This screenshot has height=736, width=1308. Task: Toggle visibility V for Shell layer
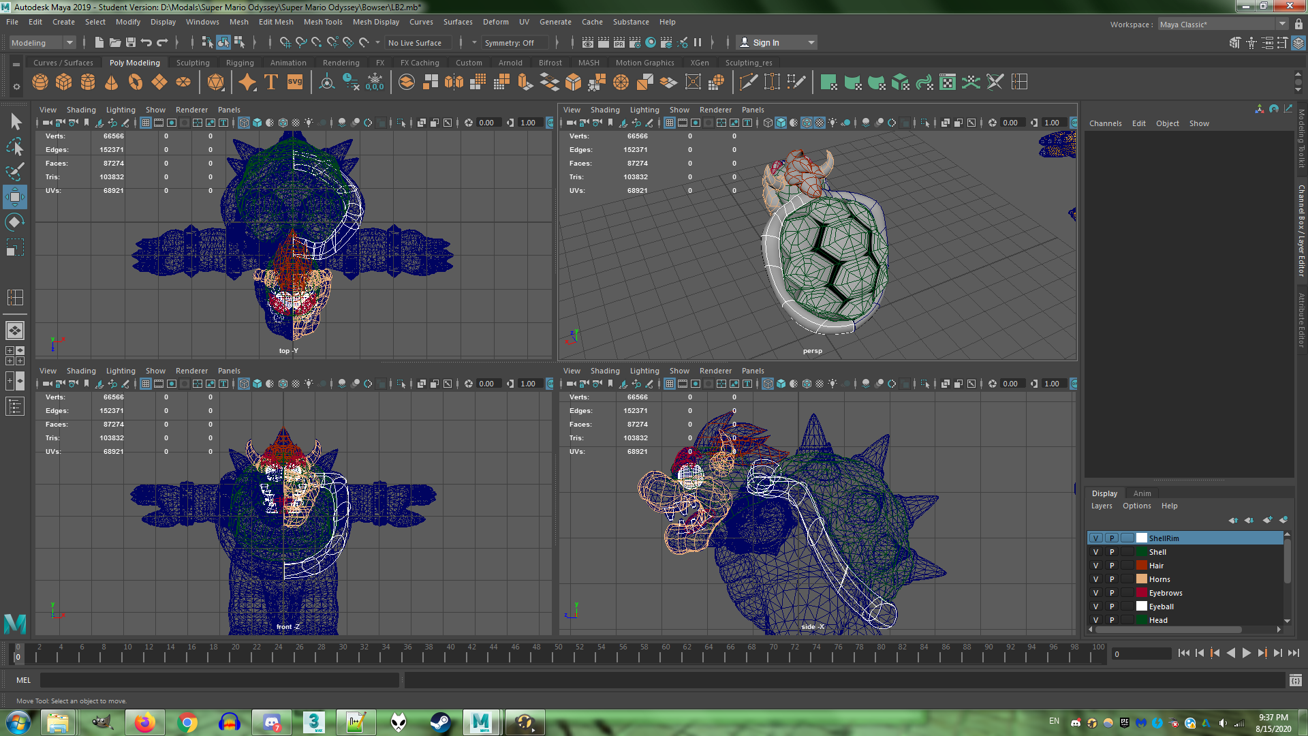point(1095,552)
